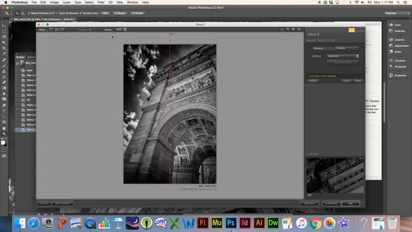The width and height of the screenshot is (412, 232).
Task: Select the Eyedropper tool
Action: pos(4,53)
